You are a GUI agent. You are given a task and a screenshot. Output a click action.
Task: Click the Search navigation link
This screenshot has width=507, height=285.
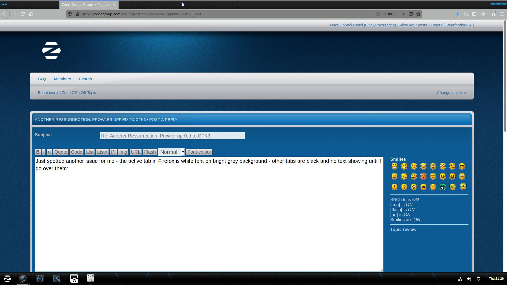pyautogui.click(x=85, y=79)
